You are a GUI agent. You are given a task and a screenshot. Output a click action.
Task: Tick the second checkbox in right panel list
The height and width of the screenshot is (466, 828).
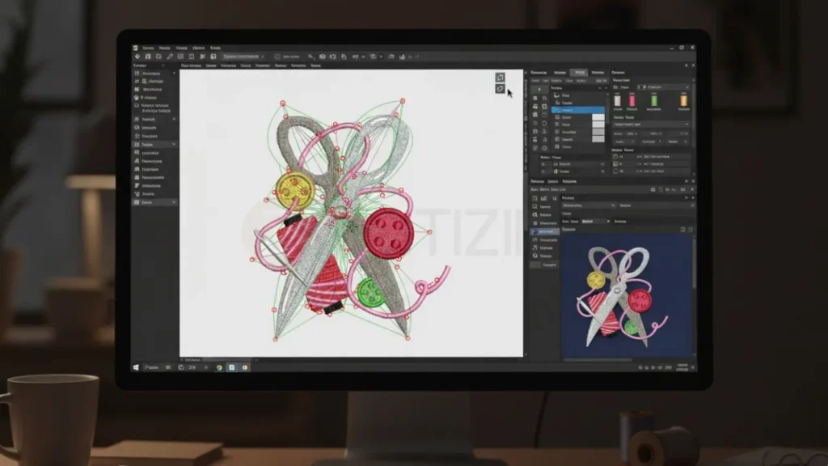click(616, 163)
